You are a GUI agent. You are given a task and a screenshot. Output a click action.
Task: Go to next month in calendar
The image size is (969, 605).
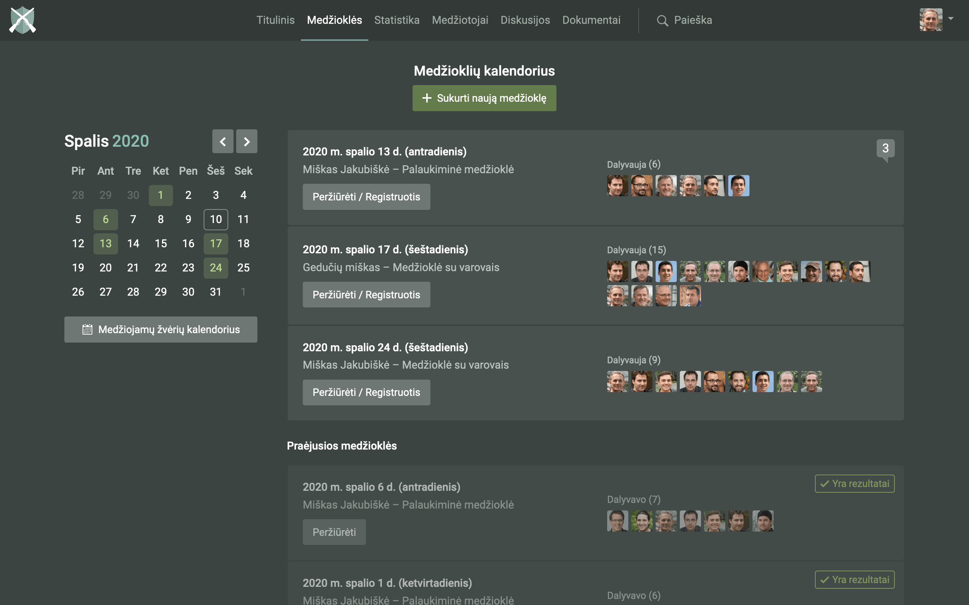coord(247,141)
